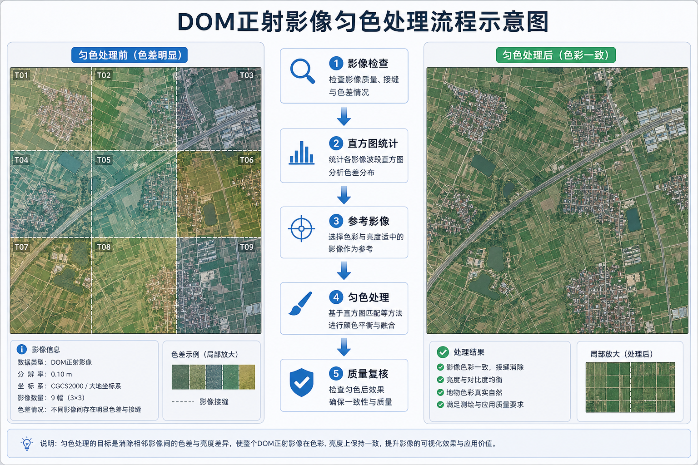Screen dimensions: 698x465
Task: Click the number 3 badge beside 参考影像
Action: (336, 221)
